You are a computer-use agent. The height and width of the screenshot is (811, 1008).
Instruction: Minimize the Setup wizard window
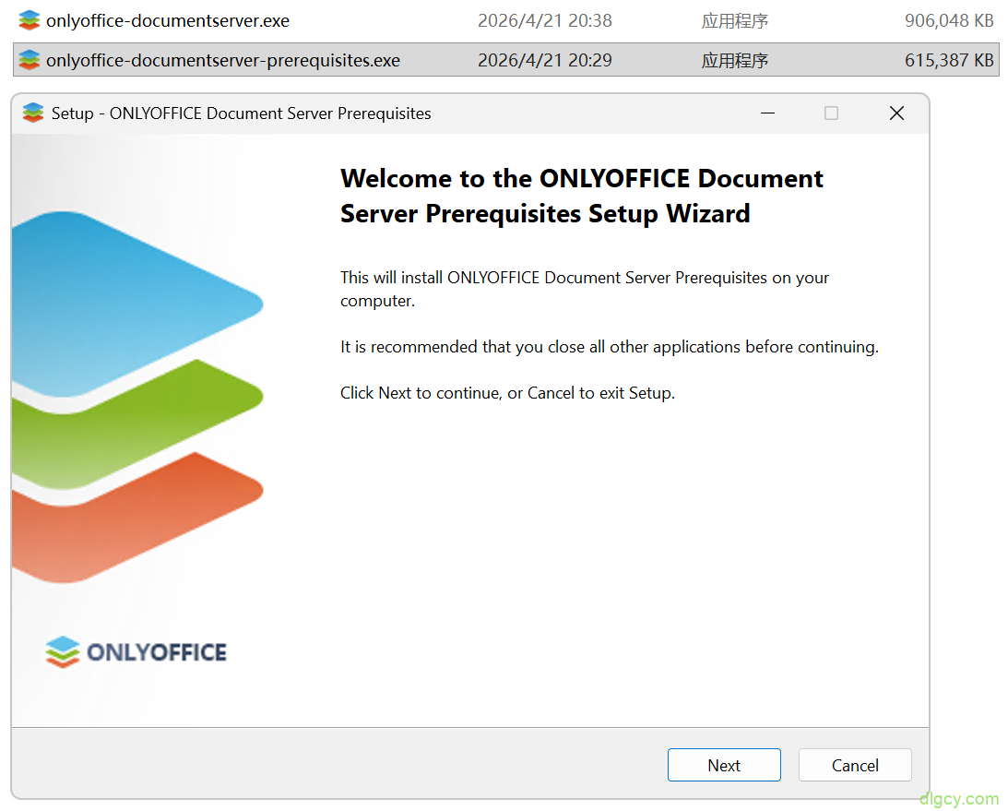pyautogui.click(x=767, y=113)
